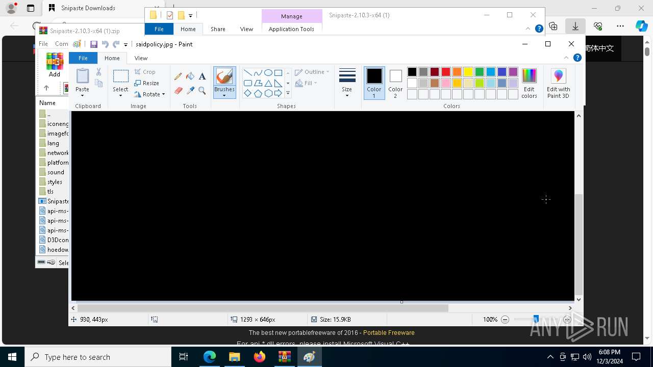Open File Explorer from the taskbar
Screen dimensions: 653x367
(235, 357)
